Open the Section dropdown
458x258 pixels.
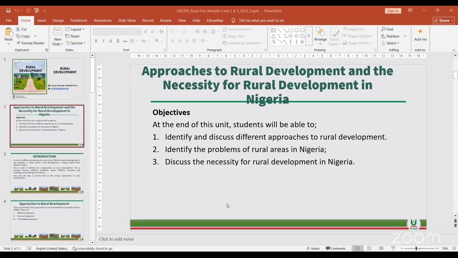click(x=75, y=43)
